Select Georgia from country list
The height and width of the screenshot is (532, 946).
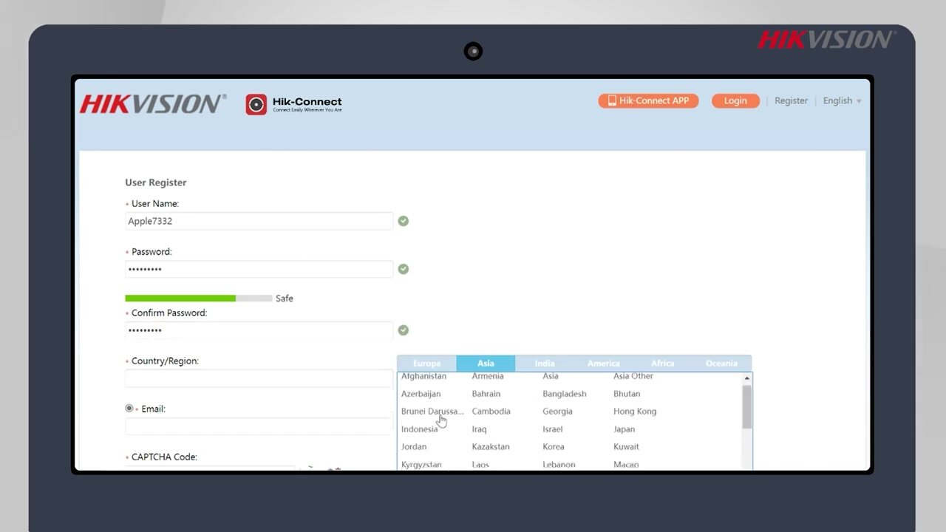557,412
